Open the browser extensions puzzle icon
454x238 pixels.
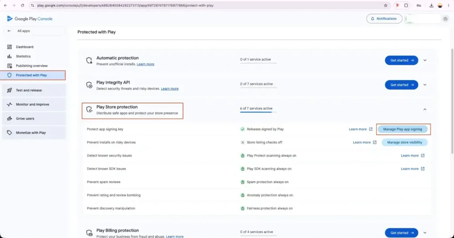pos(406,5)
